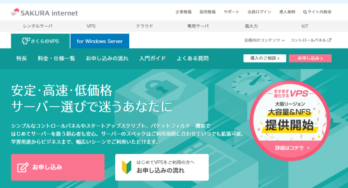The width and height of the screenshot is (348, 188).
Task: Open 特長 in the green navigation
Action: coord(21,59)
